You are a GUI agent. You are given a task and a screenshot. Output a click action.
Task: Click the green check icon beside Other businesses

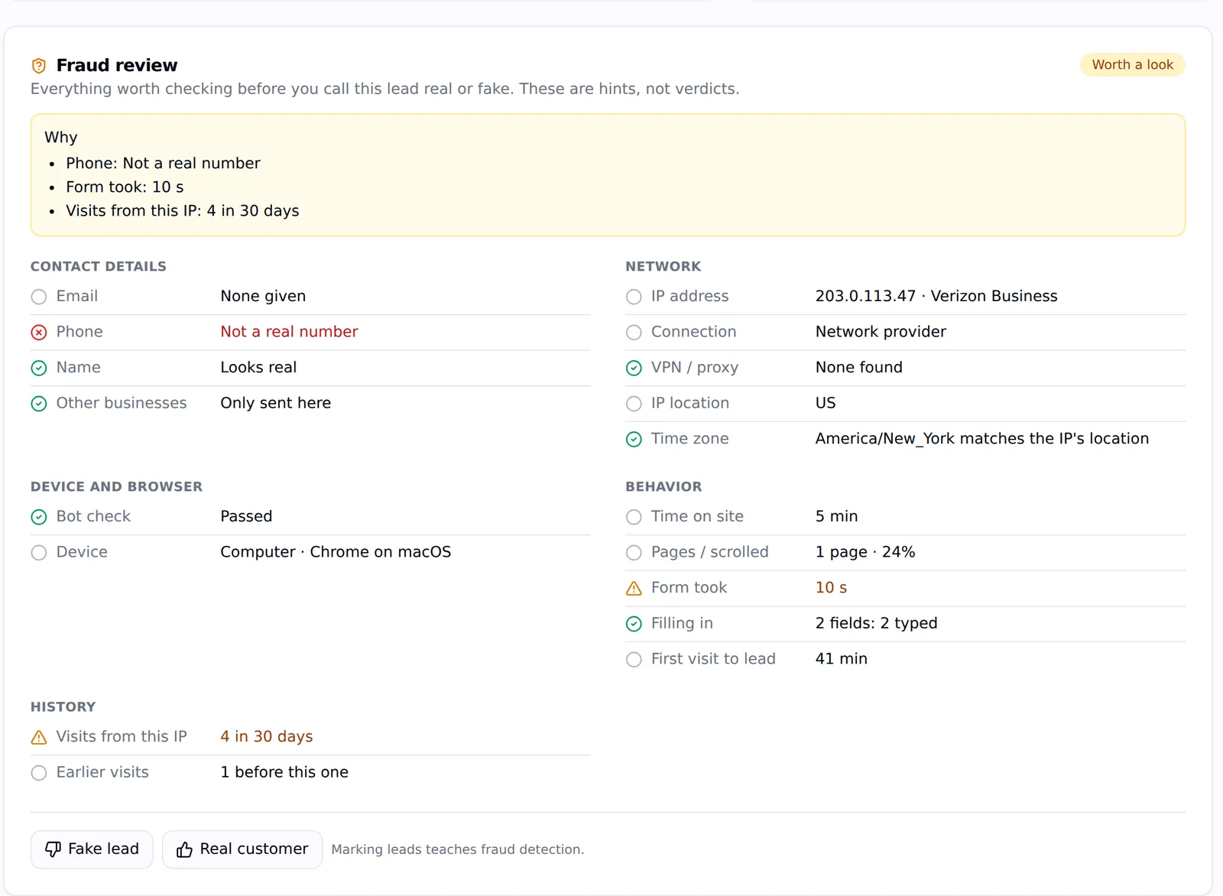click(39, 404)
